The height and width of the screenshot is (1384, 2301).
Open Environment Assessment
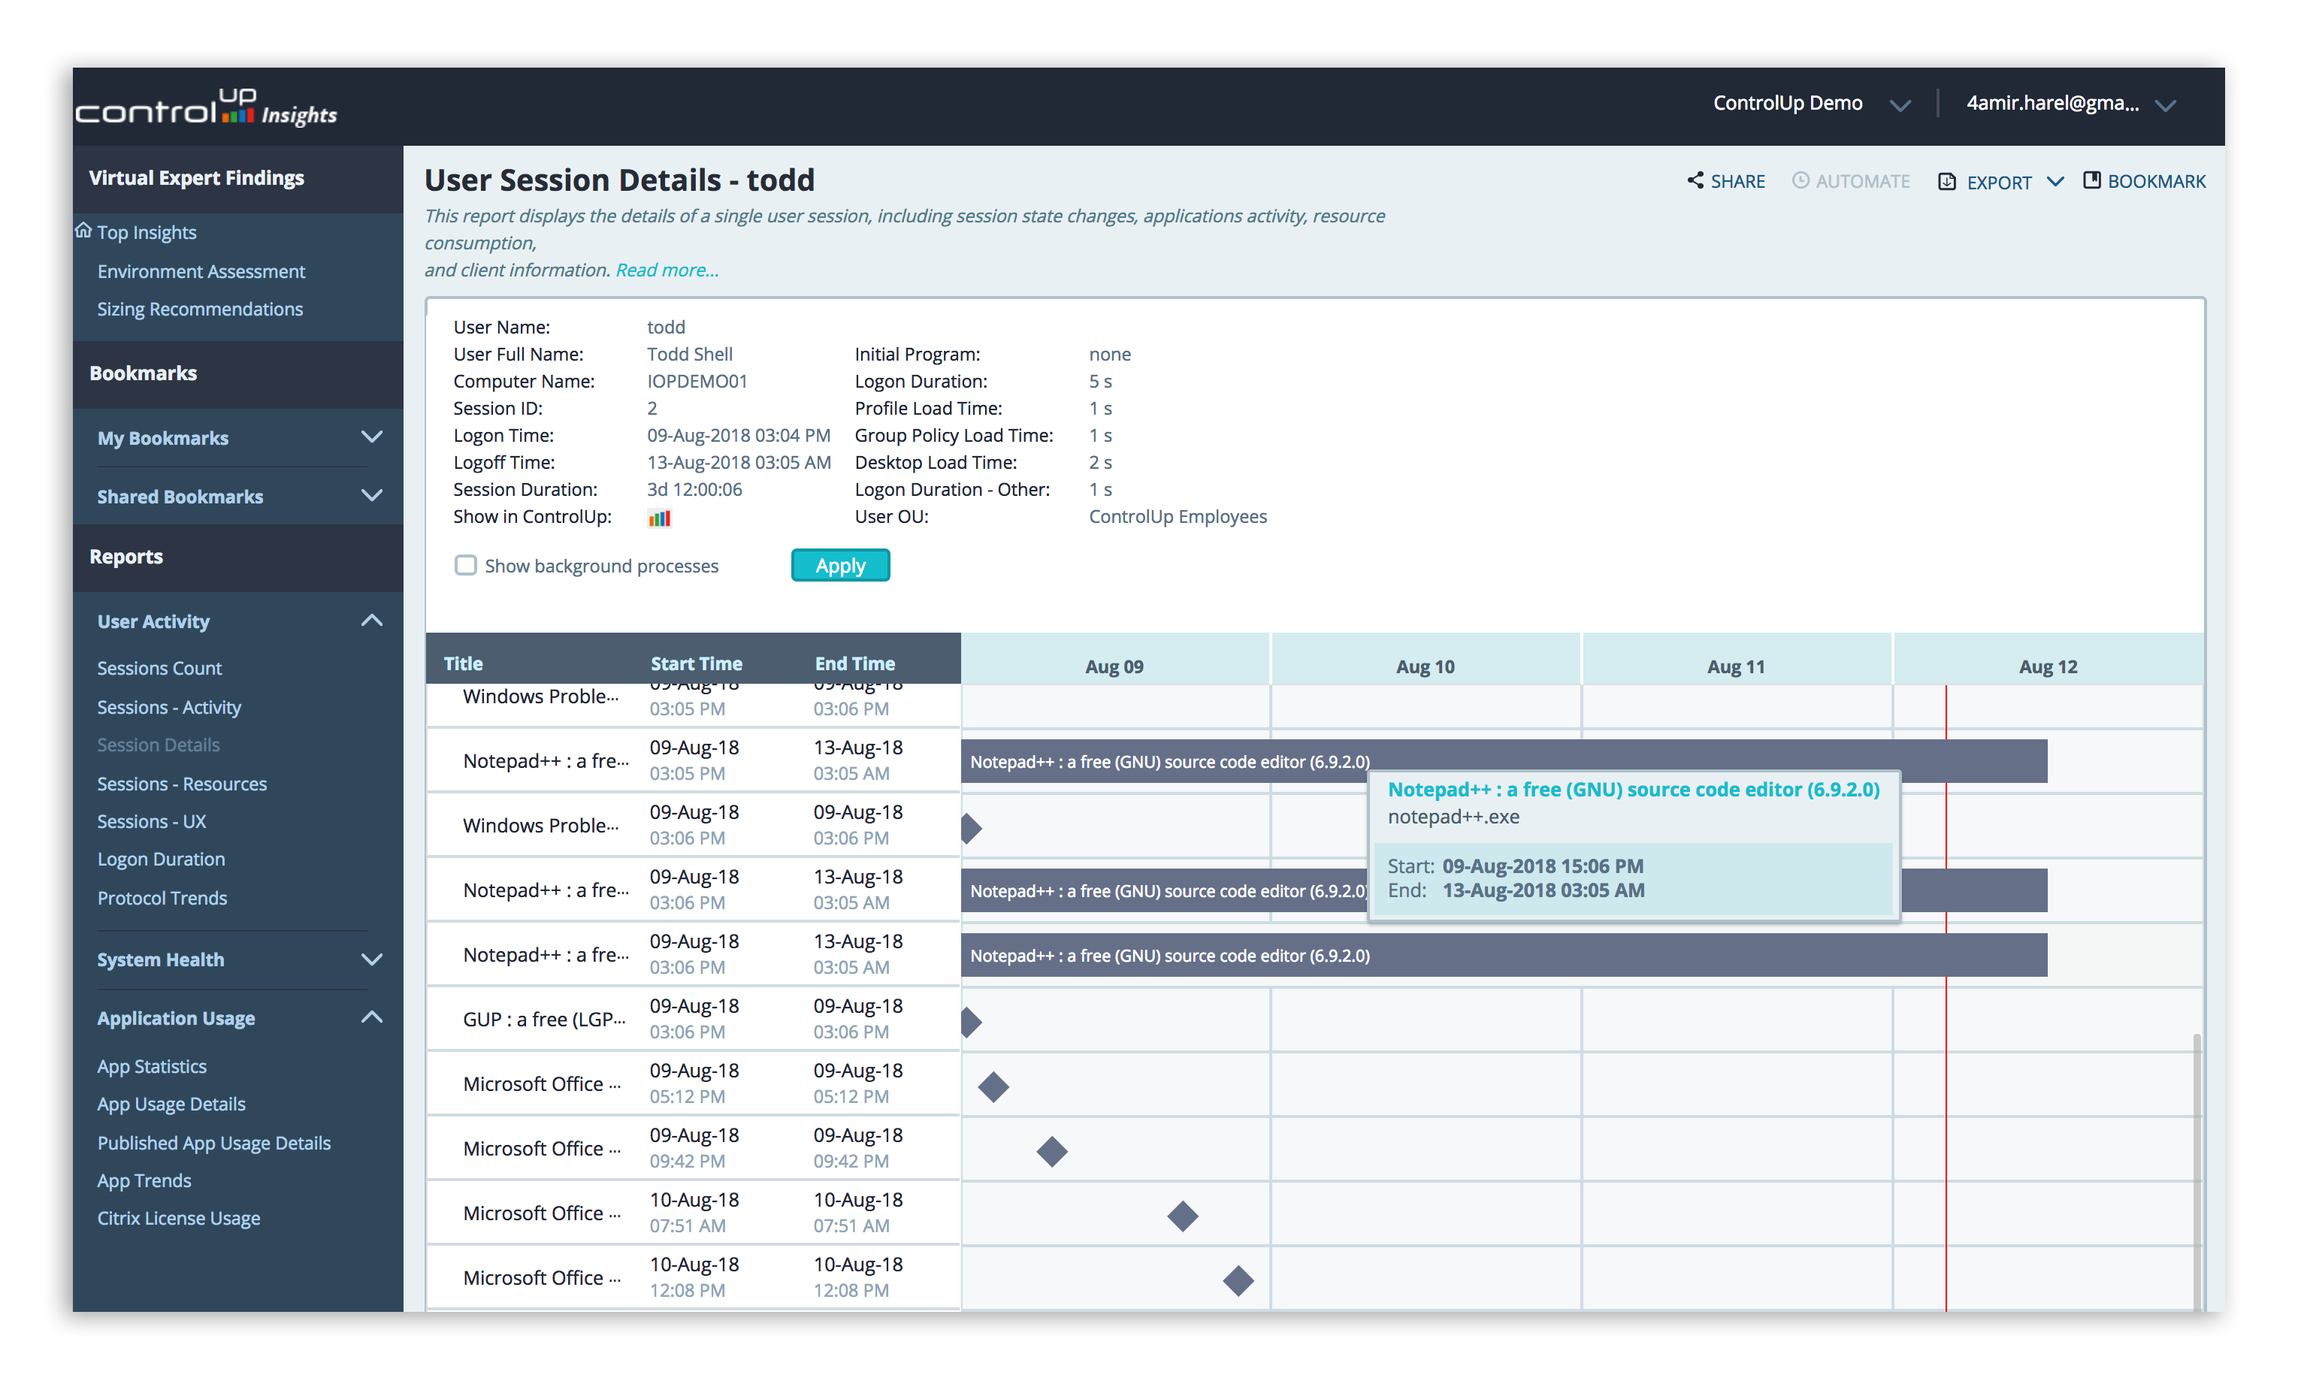(201, 270)
